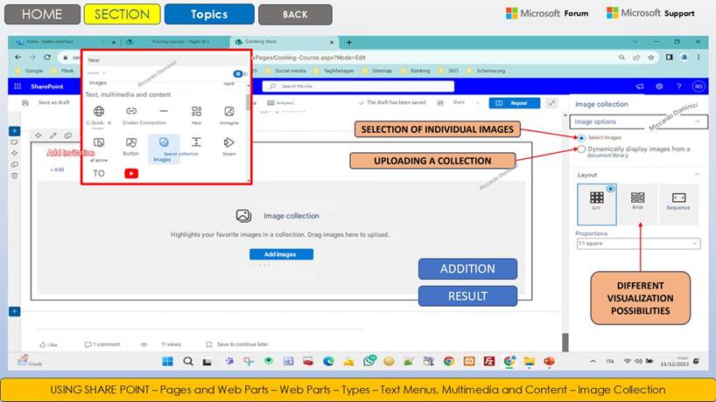The width and height of the screenshot is (716, 402).
Task: Insert the YouTube web part
Action: click(x=131, y=173)
